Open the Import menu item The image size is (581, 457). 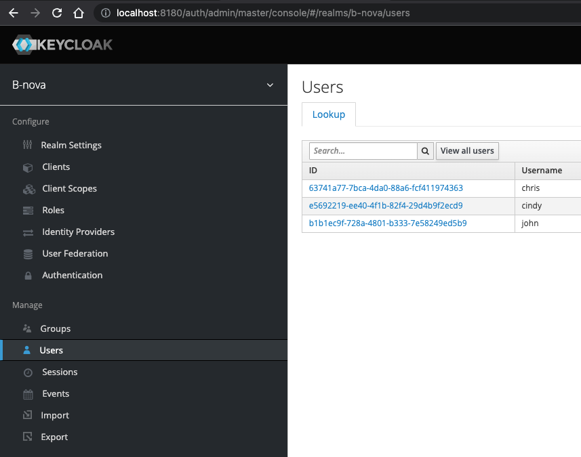pyautogui.click(x=55, y=415)
